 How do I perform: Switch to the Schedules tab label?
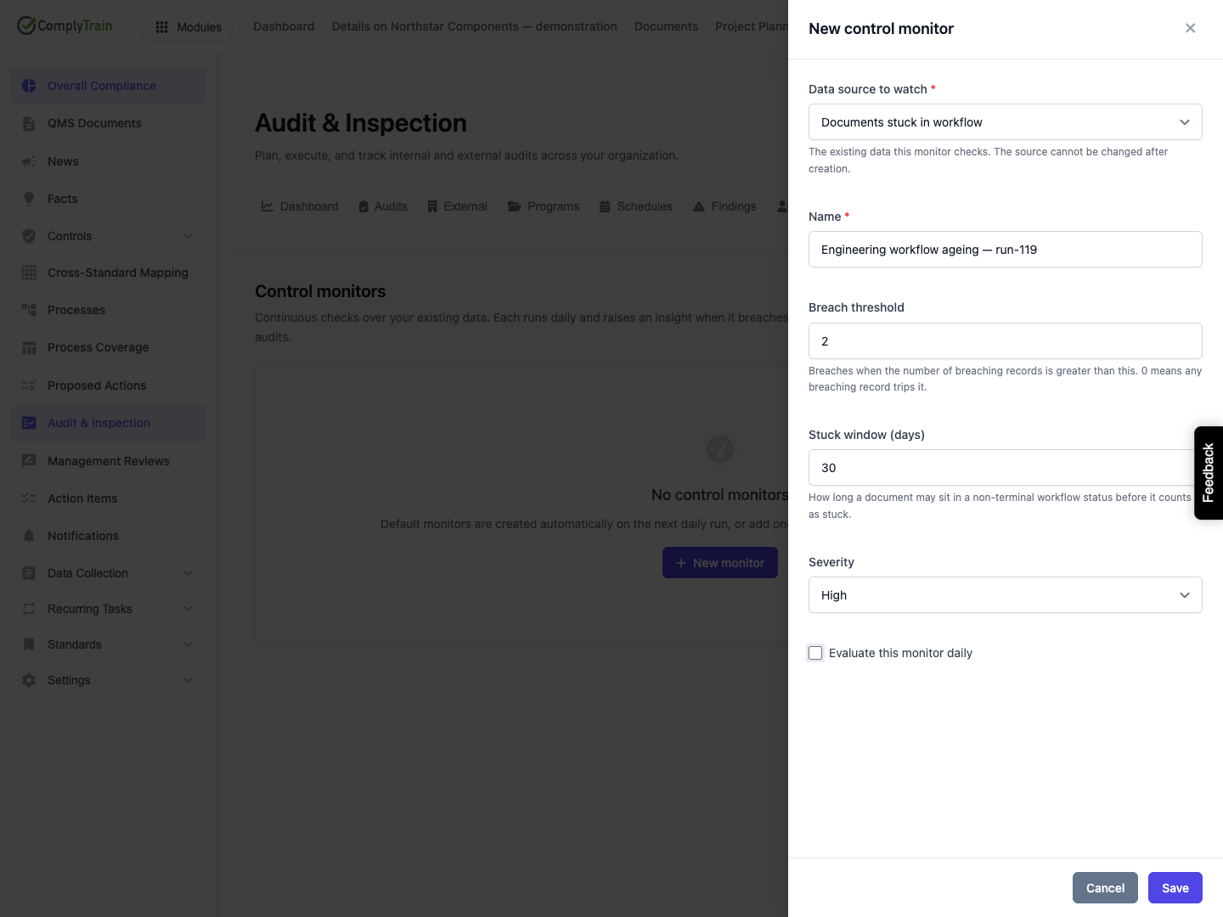(644, 206)
